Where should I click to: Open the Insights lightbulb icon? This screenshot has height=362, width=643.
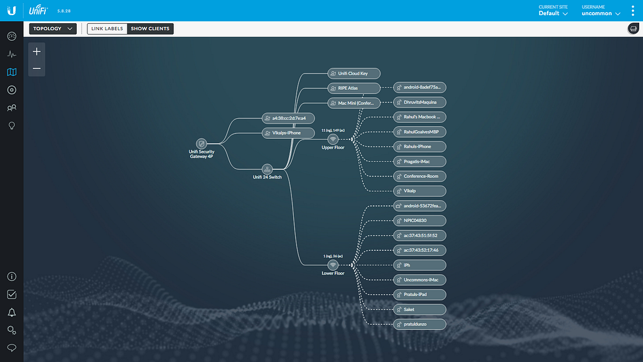[x=11, y=126]
